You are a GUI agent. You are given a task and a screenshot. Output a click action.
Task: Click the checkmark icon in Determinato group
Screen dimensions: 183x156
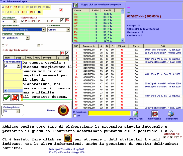(62, 20)
